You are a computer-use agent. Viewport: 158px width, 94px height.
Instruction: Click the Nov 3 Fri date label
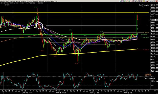[x=128, y=93]
